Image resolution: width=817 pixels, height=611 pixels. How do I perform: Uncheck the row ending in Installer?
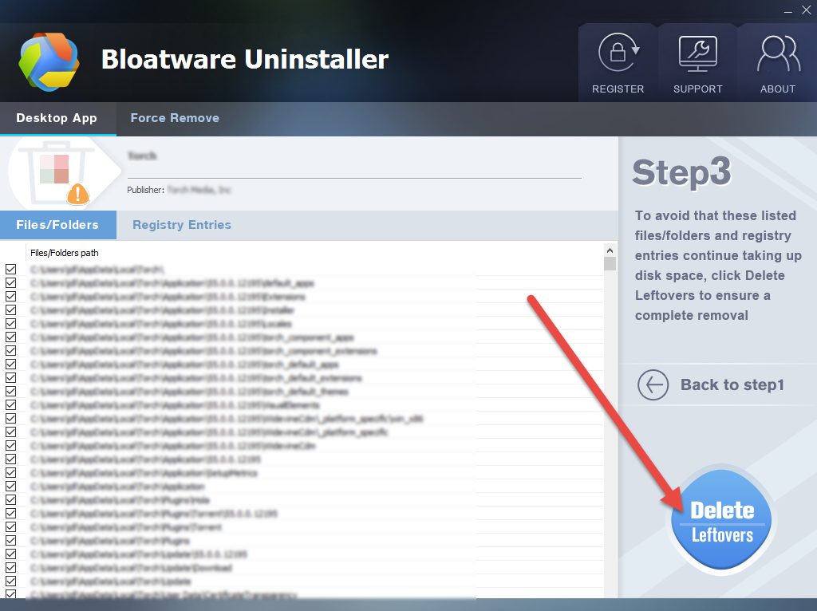click(x=11, y=310)
